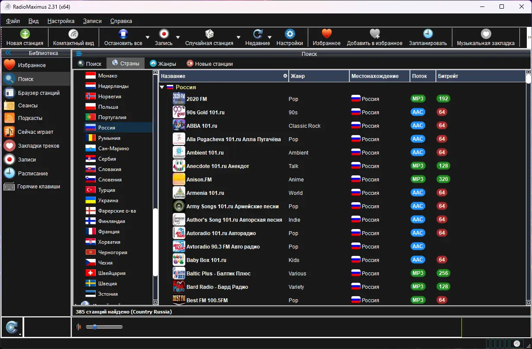Open Избранное heart icon in toolbar

pyautogui.click(x=327, y=34)
